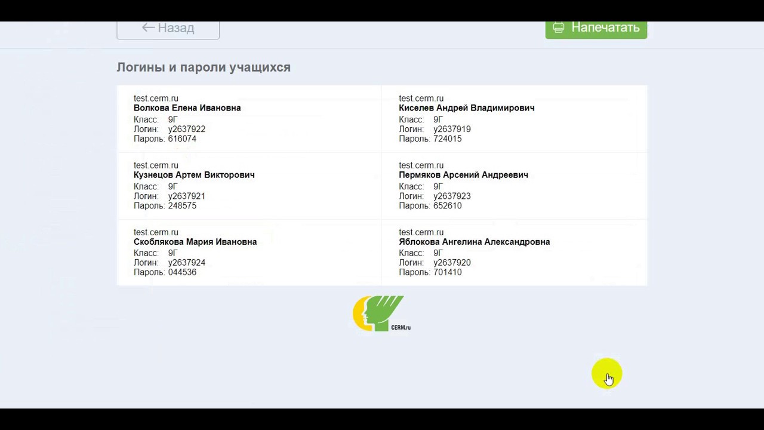The width and height of the screenshot is (764, 430).
Task: Click the left arrow icon on Назад
Action: (148, 27)
